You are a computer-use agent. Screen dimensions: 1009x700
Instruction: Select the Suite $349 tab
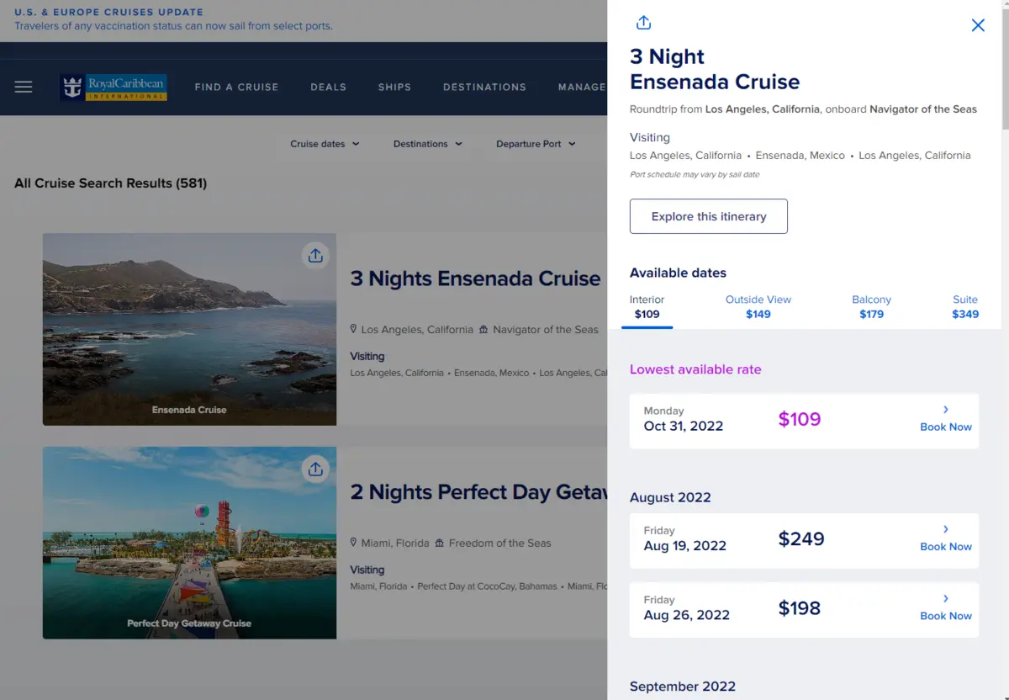point(965,307)
